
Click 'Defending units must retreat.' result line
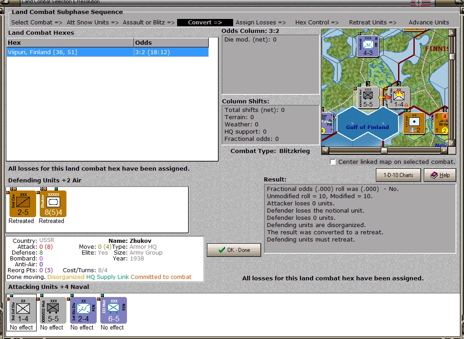311,240
